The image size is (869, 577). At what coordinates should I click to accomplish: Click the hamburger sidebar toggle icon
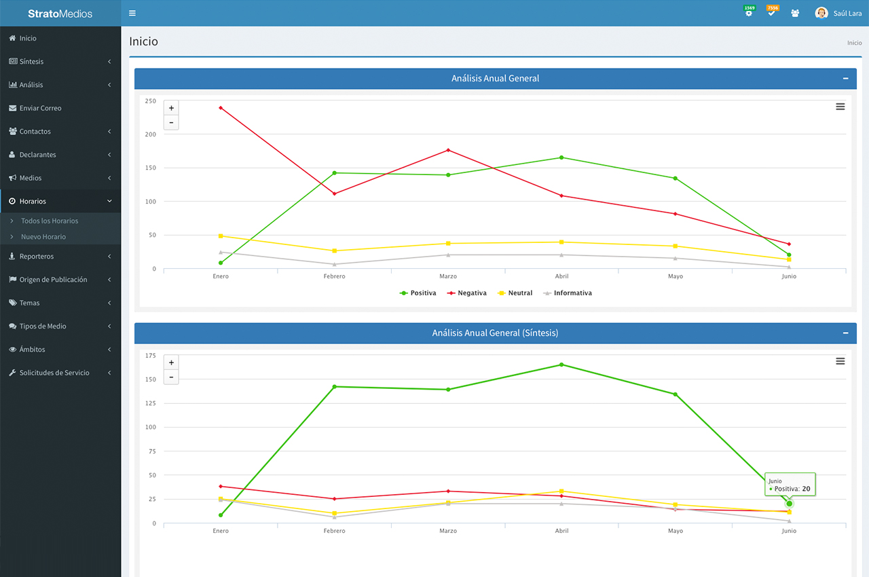click(132, 13)
